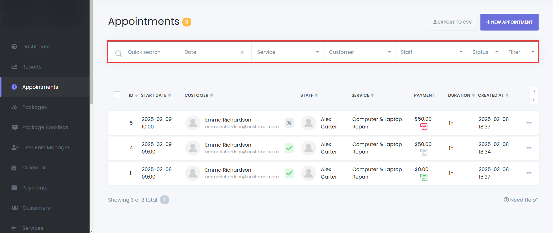Click the New Appointment button
This screenshot has height=233, width=553.
pyautogui.click(x=509, y=22)
